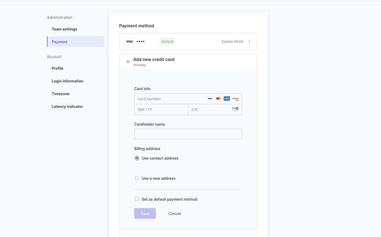Open the Login information section

67,81
